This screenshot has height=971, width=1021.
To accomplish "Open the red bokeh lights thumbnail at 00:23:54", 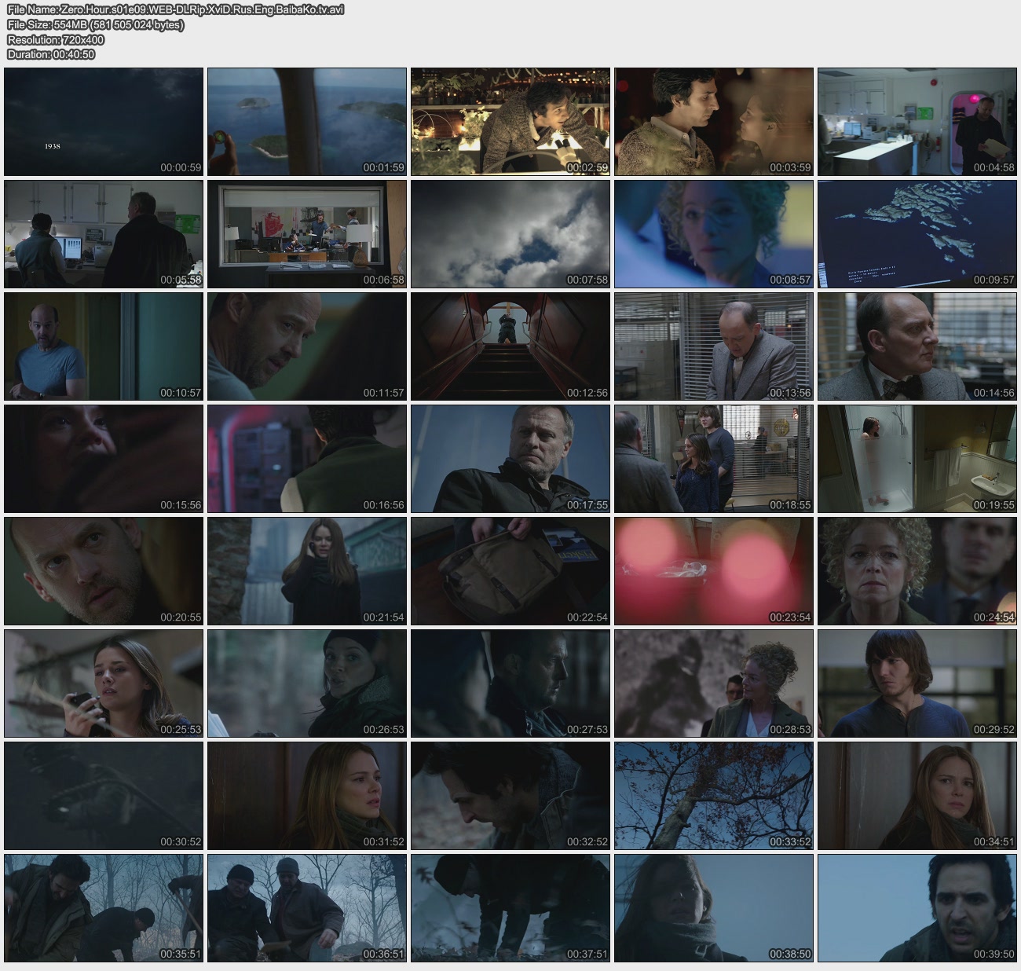I will (x=714, y=571).
